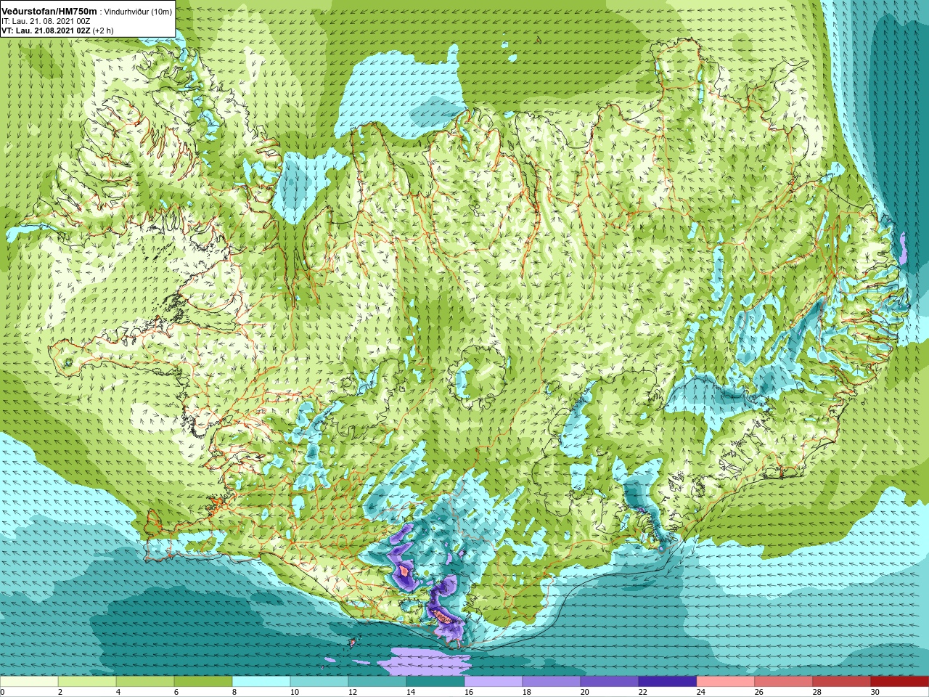The image size is (929, 697).
Task: Click the legend scale label '12'
Action: (353, 692)
